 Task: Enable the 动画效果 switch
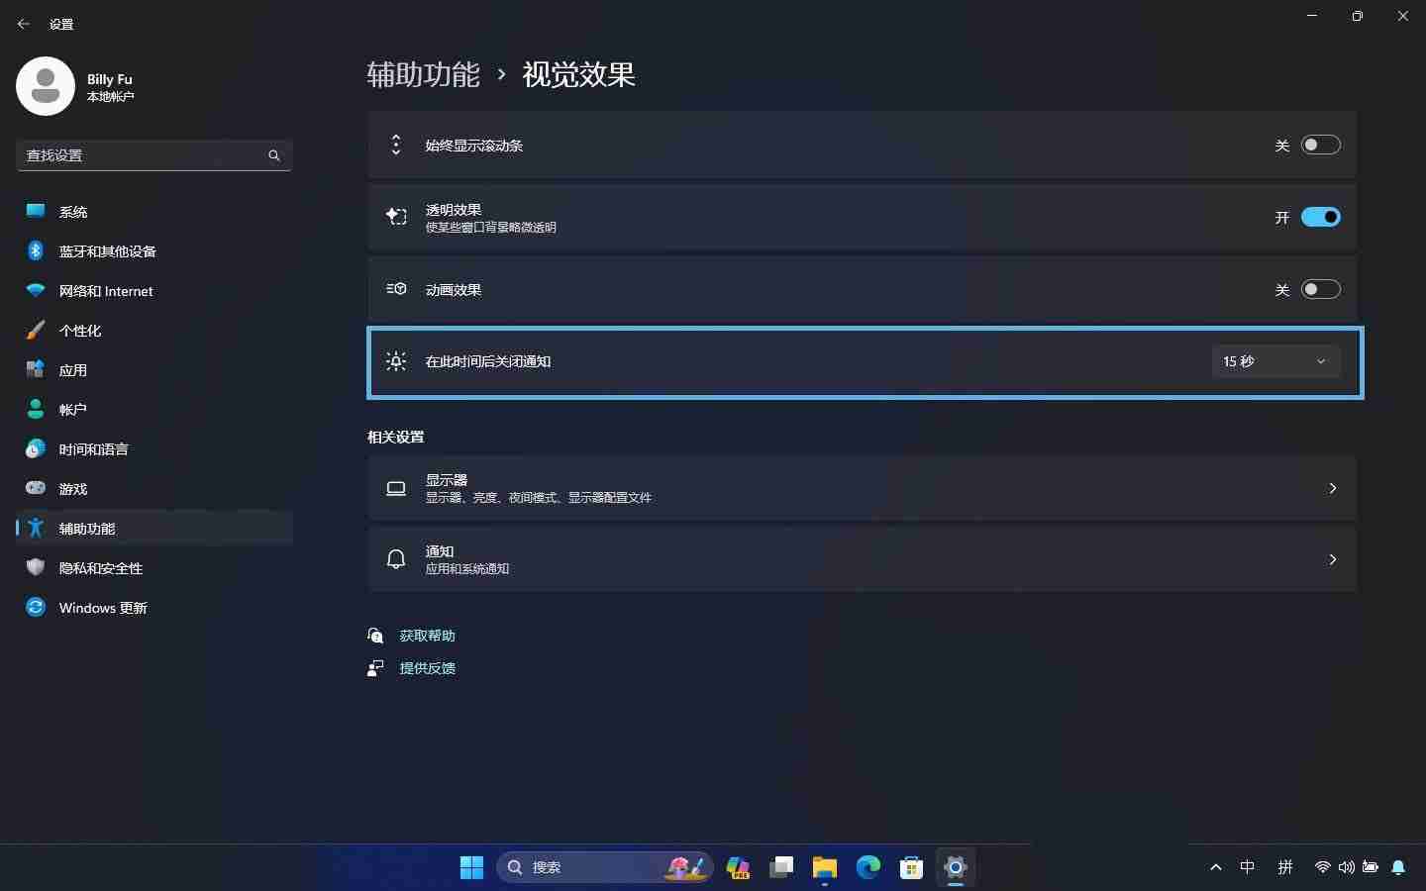coord(1321,289)
